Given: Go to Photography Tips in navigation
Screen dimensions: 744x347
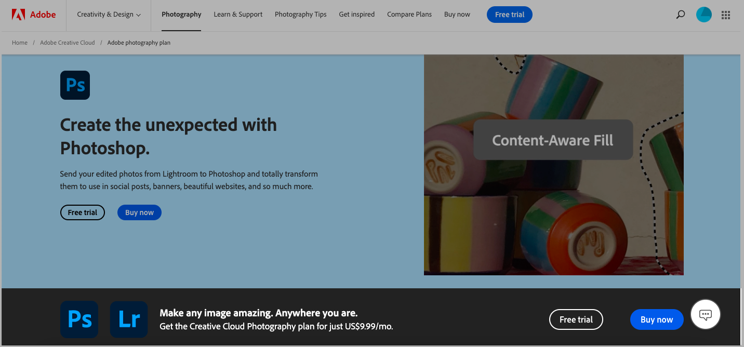Looking at the screenshot, I should pos(300,15).
